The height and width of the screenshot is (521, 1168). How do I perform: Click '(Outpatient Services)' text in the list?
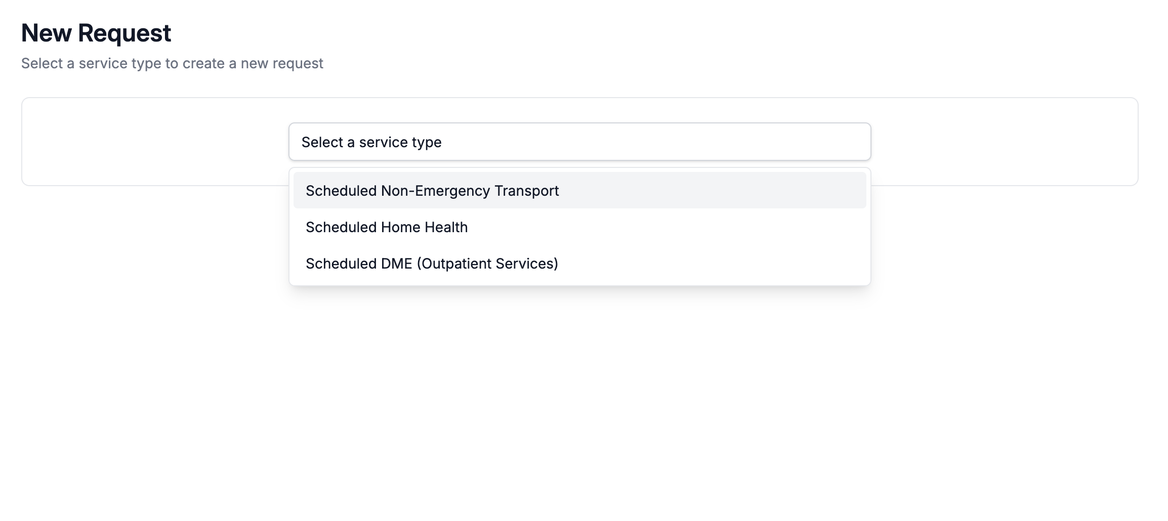click(x=487, y=264)
